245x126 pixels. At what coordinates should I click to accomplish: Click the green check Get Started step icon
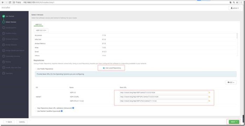[x=4, y=16]
